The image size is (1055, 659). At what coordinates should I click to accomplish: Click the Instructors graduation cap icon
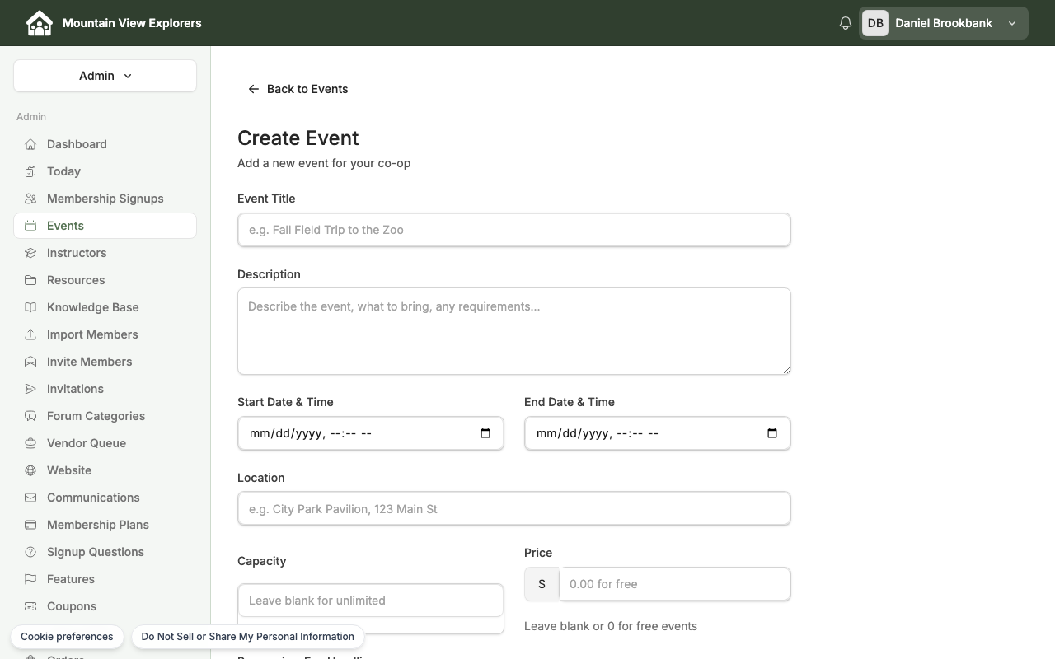[30, 253]
